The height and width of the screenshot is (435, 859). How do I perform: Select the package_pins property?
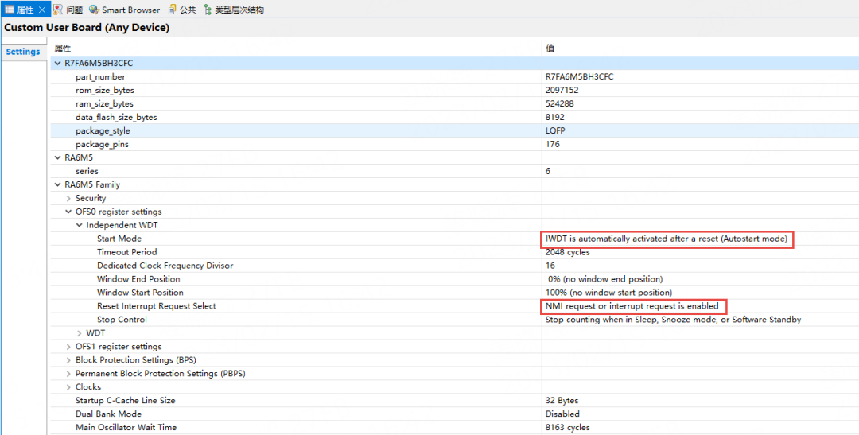pos(102,144)
